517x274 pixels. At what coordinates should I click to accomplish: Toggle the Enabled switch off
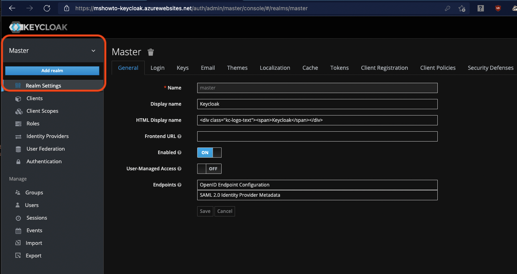click(x=209, y=153)
